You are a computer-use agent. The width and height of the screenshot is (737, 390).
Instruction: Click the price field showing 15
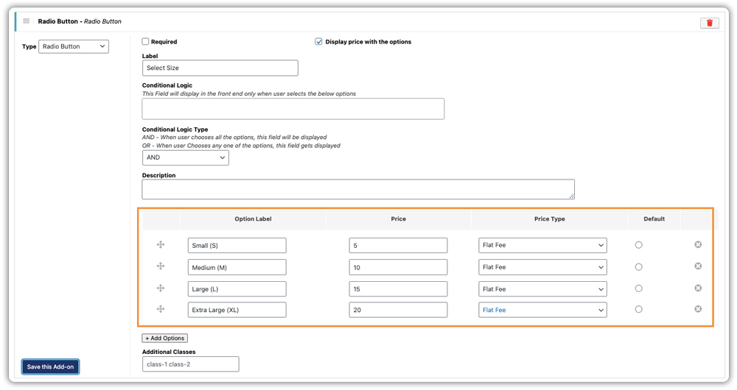click(398, 289)
